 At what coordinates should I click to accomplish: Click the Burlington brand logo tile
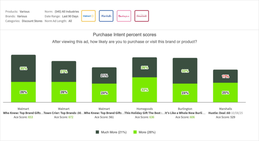(x=124, y=16)
